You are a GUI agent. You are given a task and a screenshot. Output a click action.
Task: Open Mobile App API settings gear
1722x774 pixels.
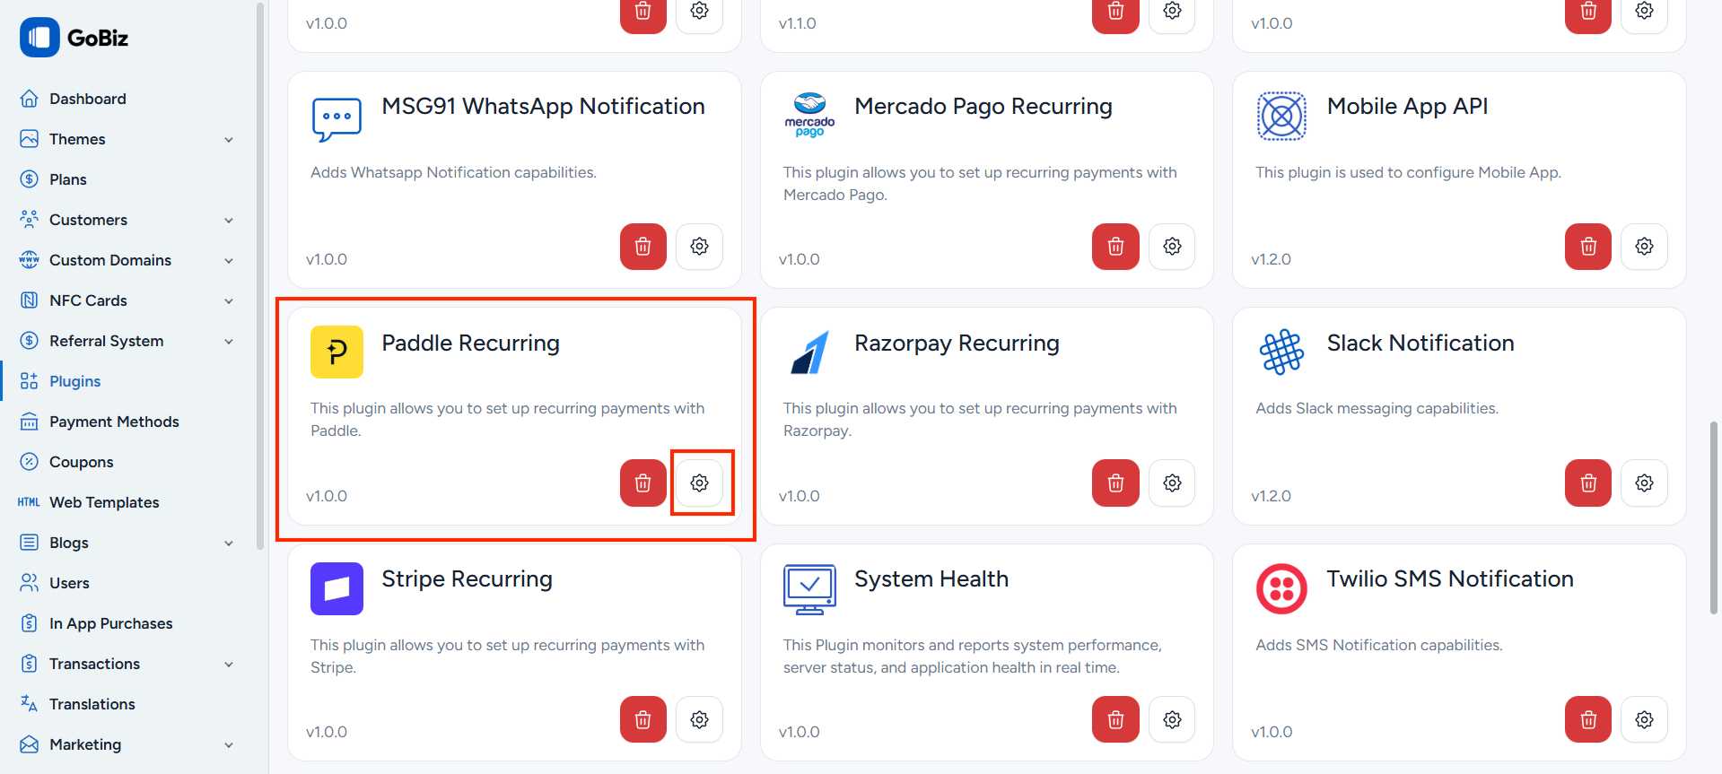(x=1645, y=247)
